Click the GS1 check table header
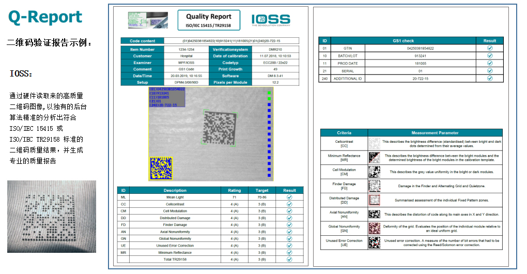The image size is (527, 274). pos(403,40)
